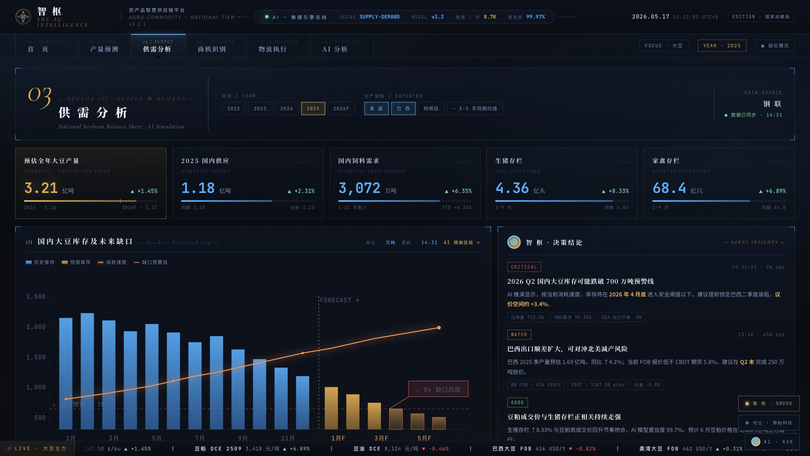Select year 2023
The height and width of the screenshot is (456, 810).
(x=260, y=109)
